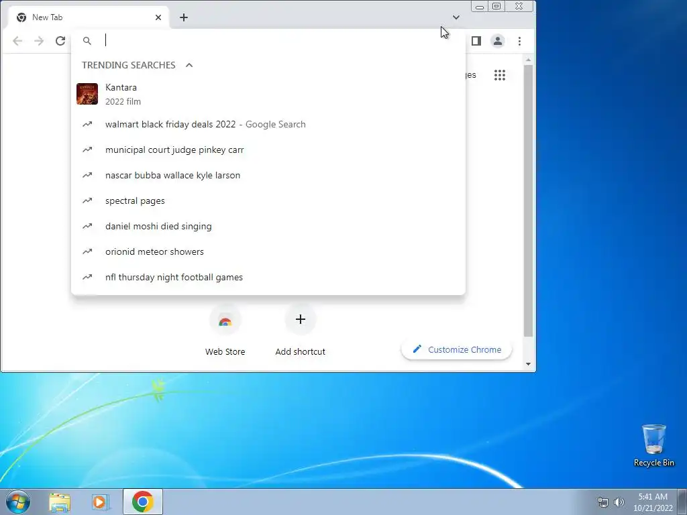Select the Recycle Bin desktop icon
Image resolution: width=687 pixels, height=515 pixels.
653,445
